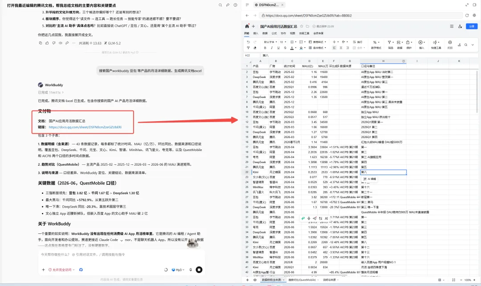481x286 pixels.
Task: Collapse the toolbar with chevron
Action: (473, 45)
